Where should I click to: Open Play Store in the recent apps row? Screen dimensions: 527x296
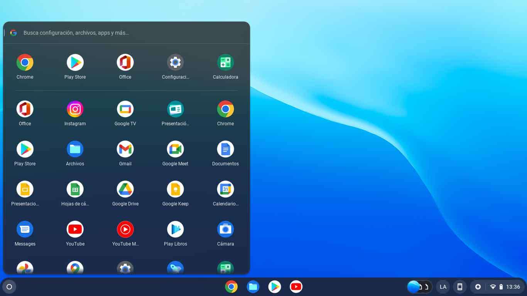(x=75, y=62)
